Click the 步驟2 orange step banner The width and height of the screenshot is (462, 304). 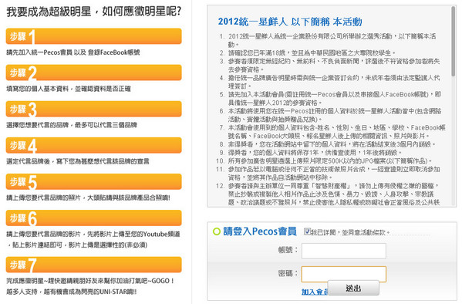pos(93,73)
